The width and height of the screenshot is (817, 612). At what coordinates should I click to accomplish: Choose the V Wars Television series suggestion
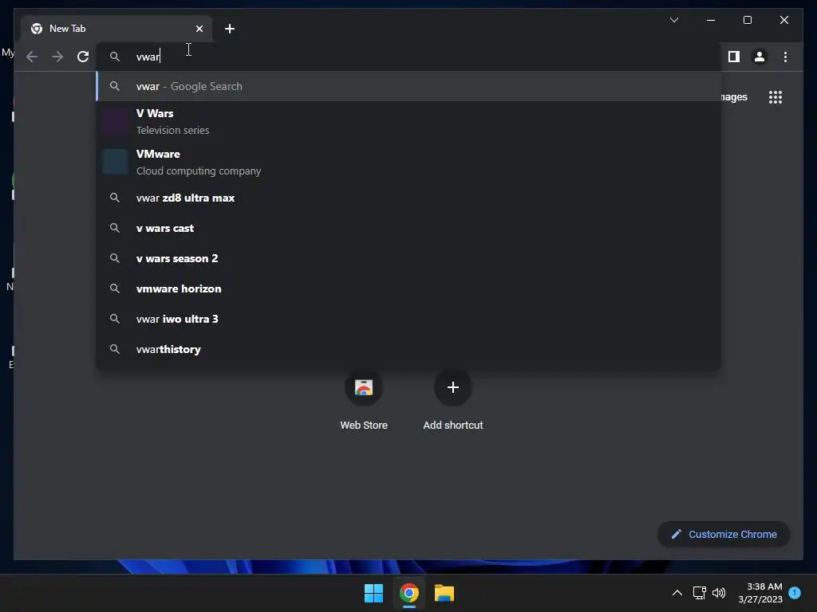coord(409,121)
